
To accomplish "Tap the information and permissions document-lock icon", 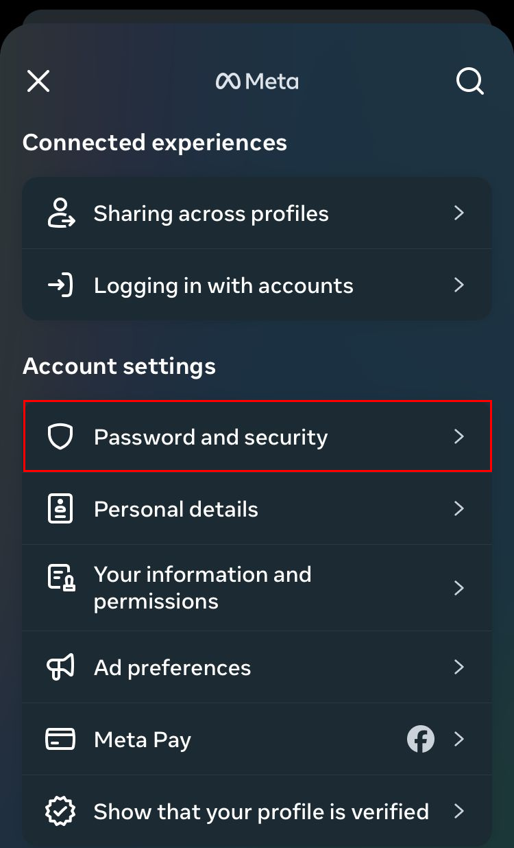I will click(x=60, y=578).
